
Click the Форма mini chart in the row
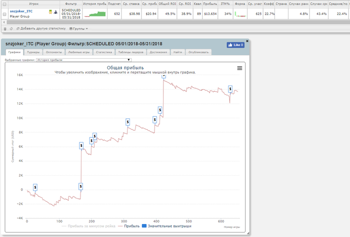click(x=240, y=14)
